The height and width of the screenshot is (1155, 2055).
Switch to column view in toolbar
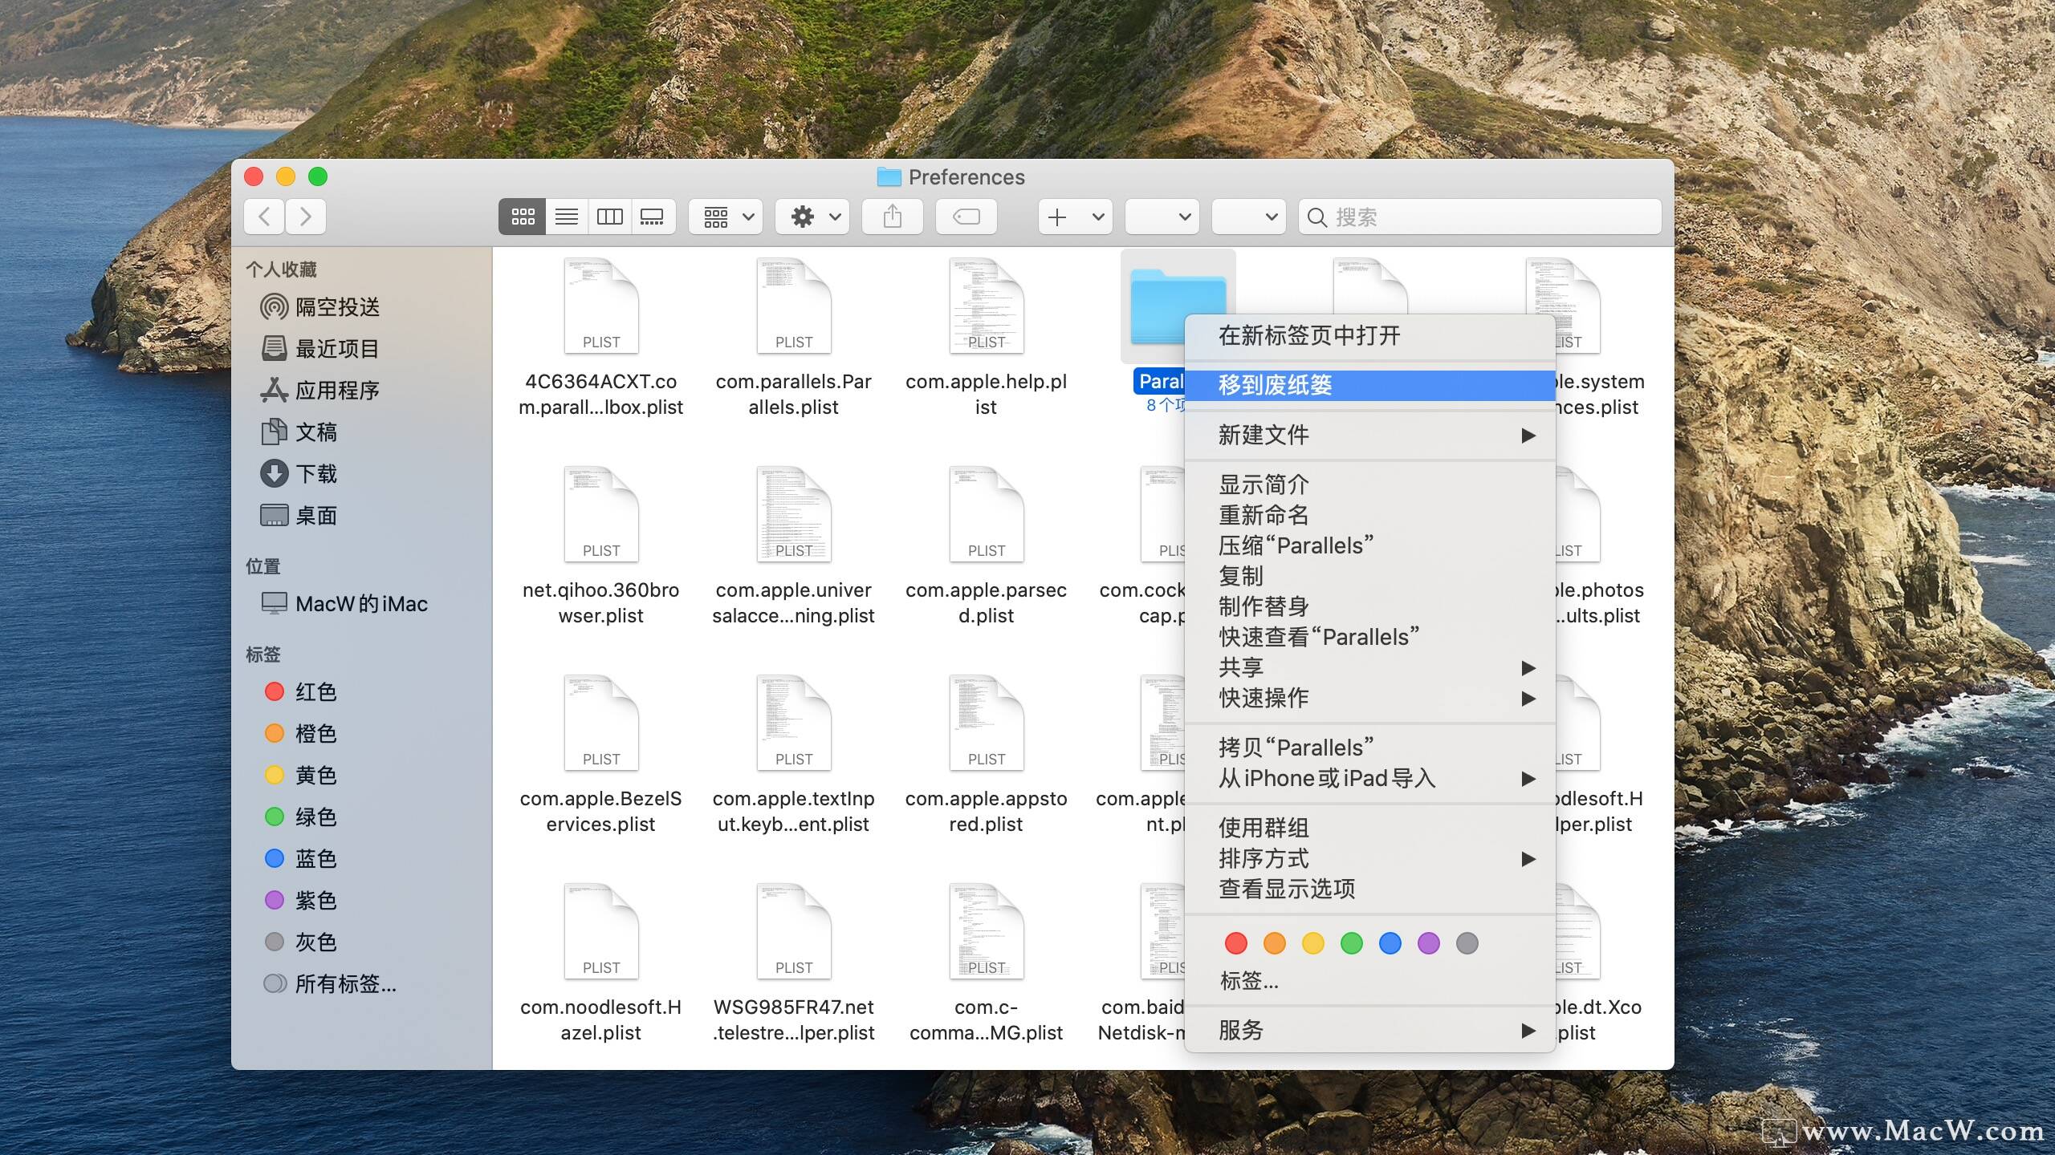click(610, 217)
